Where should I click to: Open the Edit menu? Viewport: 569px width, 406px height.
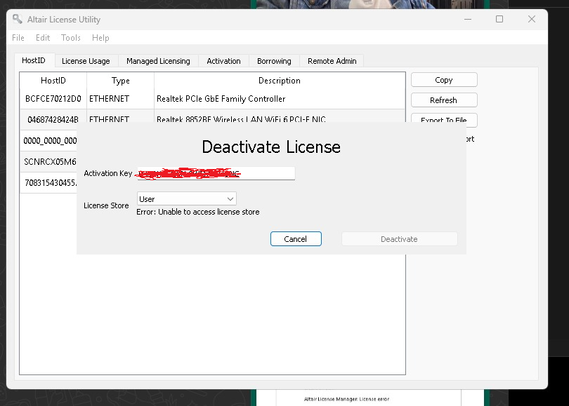[x=43, y=38]
